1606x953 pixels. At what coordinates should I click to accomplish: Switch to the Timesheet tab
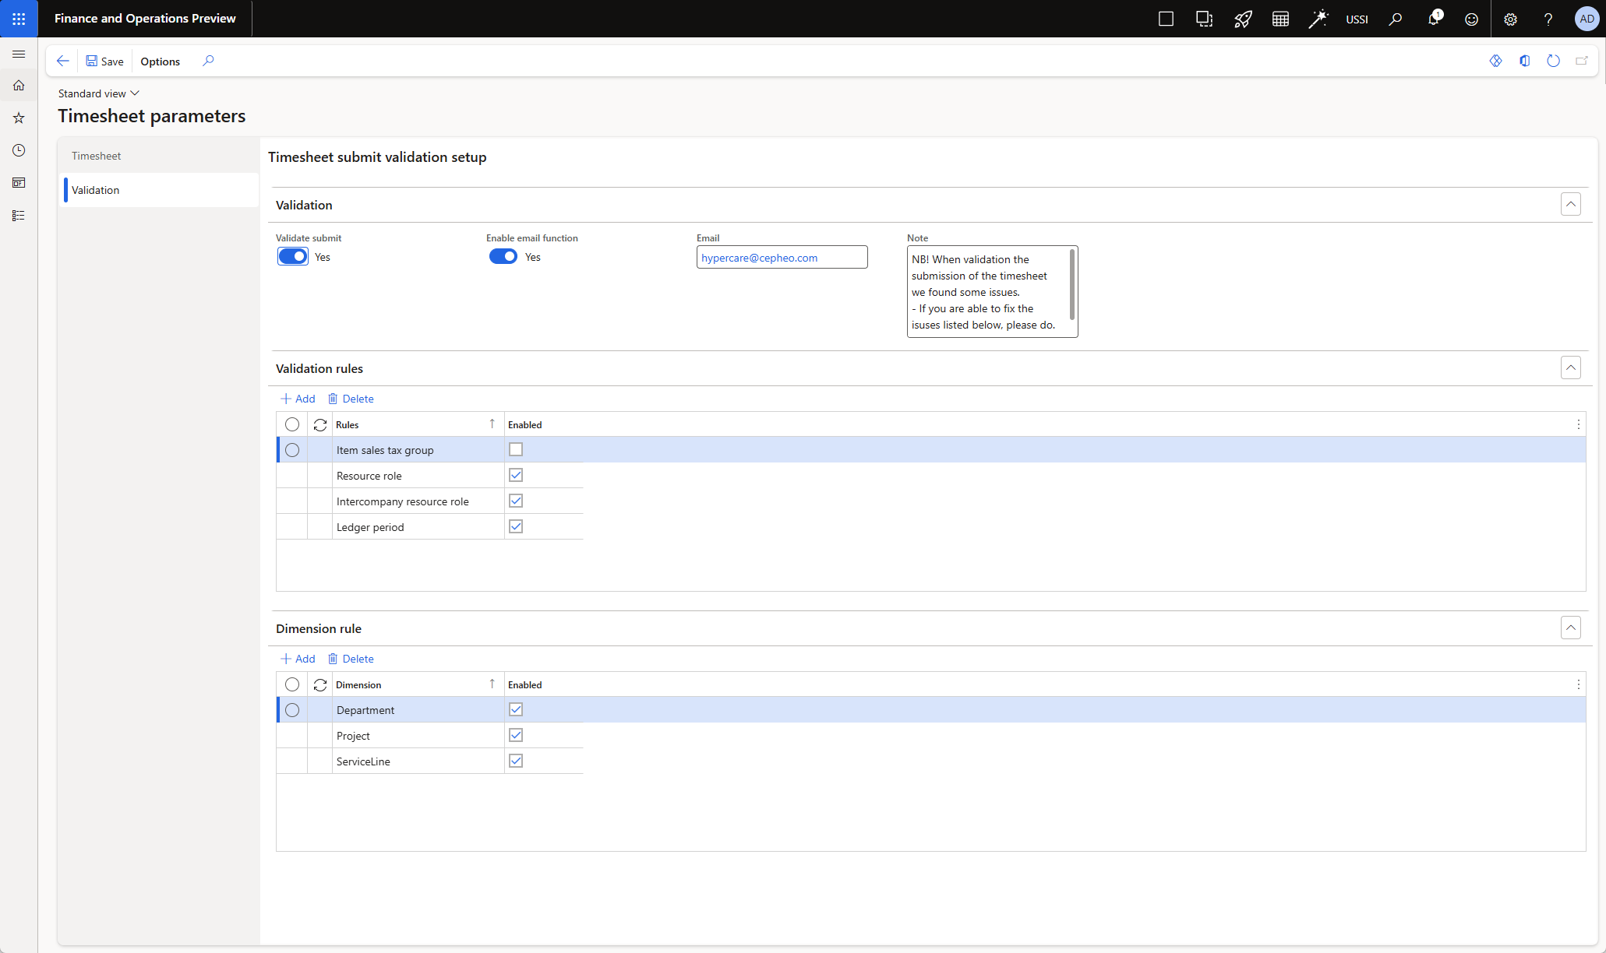coord(97,156)
